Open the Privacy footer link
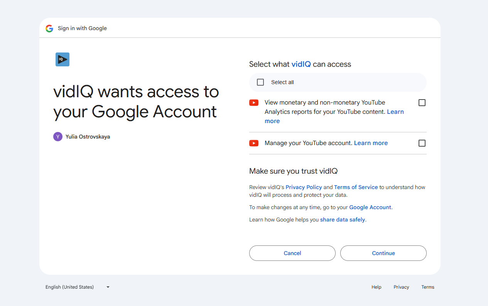 [x=401, y=287]
